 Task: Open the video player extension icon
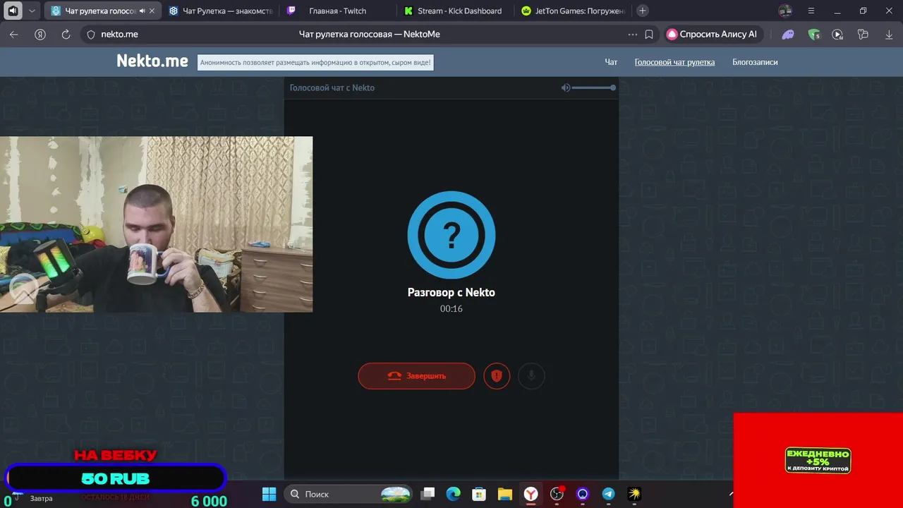click(x=837, y=34)
